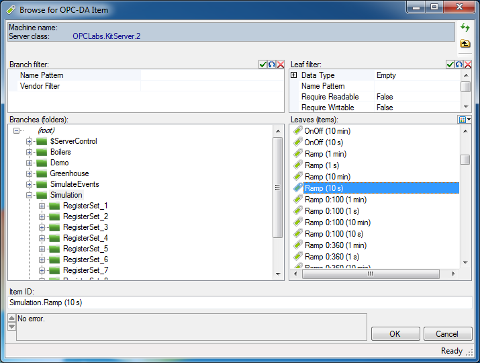Select the Ramp 0:100 (1 s) item

[x=332, y=211]
